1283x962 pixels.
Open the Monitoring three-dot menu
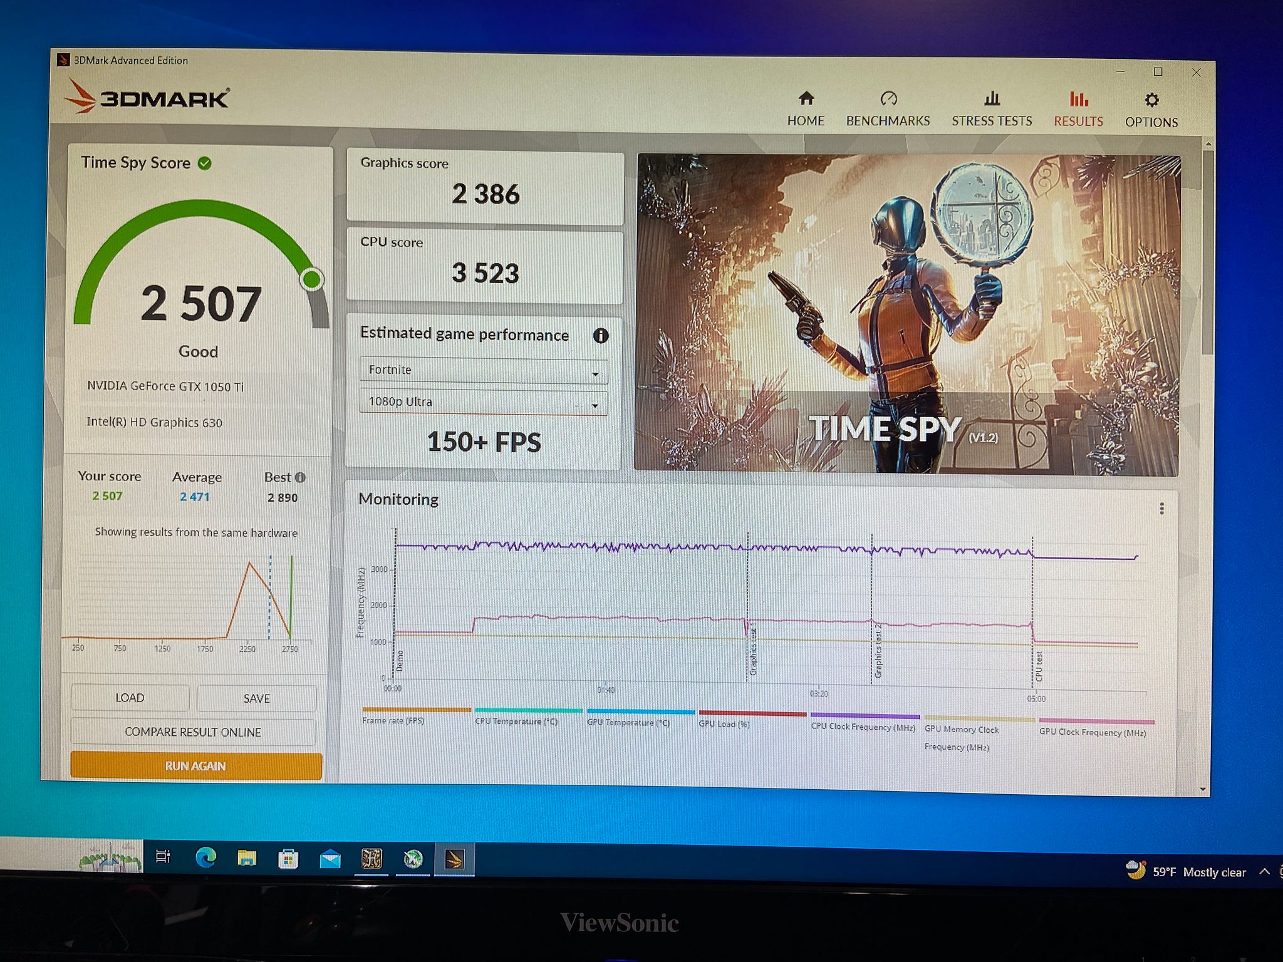pos(1161,509)
